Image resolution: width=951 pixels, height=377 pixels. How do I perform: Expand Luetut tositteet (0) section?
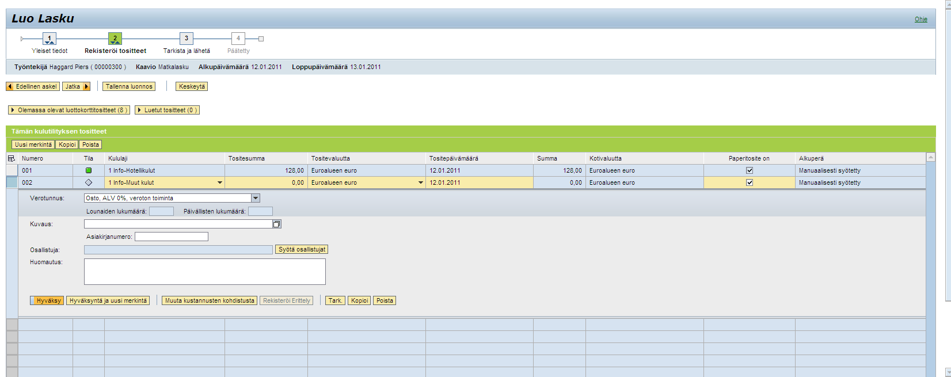167,110
